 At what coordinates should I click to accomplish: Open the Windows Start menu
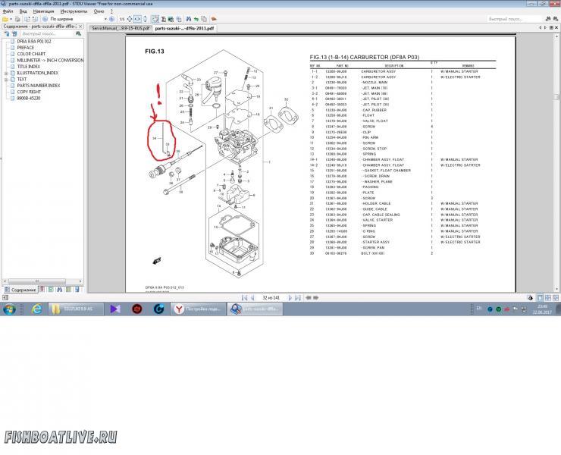click(9, 309)
